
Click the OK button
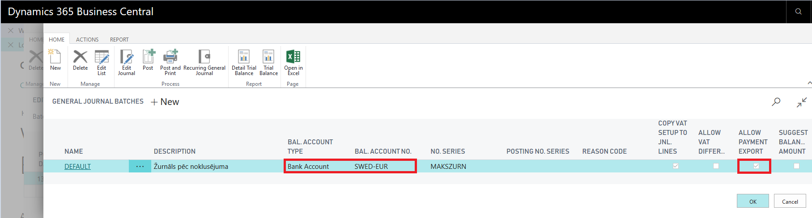pyautogui.click(x=753, y=201)
